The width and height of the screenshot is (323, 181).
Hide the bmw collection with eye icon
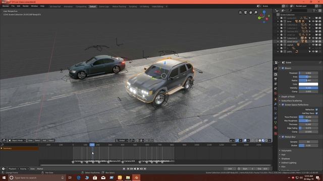point(313,21)
